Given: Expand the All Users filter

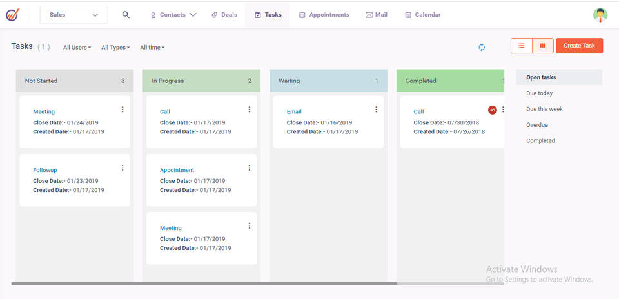Looking at the screenshot, I should pos(77,48).
